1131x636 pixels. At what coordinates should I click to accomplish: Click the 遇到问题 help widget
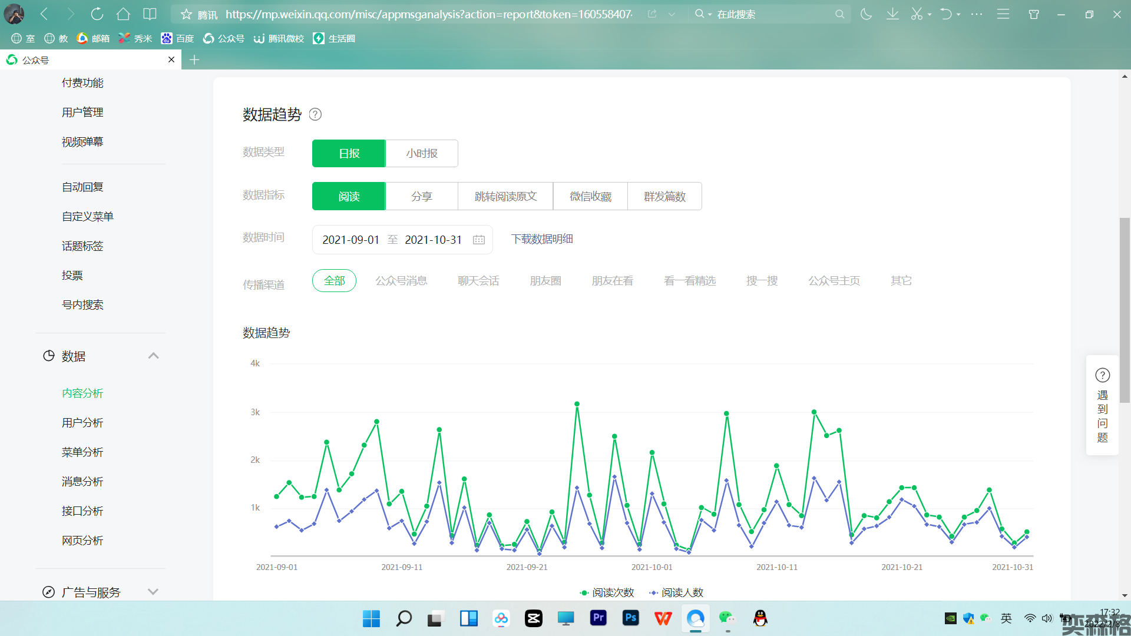point(1102,405)
